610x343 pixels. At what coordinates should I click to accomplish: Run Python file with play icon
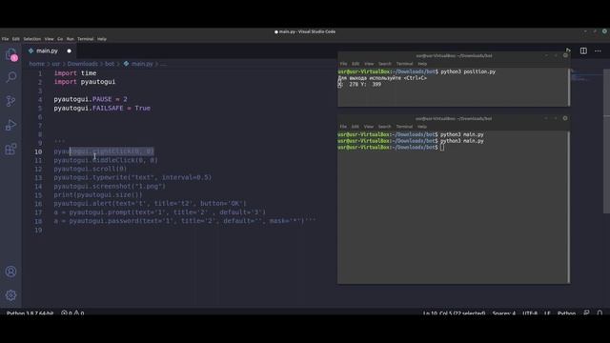[568, 50]
